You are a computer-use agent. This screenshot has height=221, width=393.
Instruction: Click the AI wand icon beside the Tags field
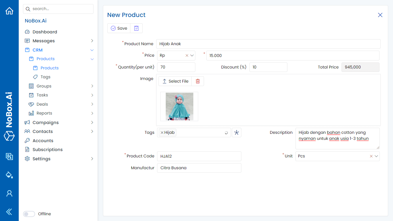236,132
